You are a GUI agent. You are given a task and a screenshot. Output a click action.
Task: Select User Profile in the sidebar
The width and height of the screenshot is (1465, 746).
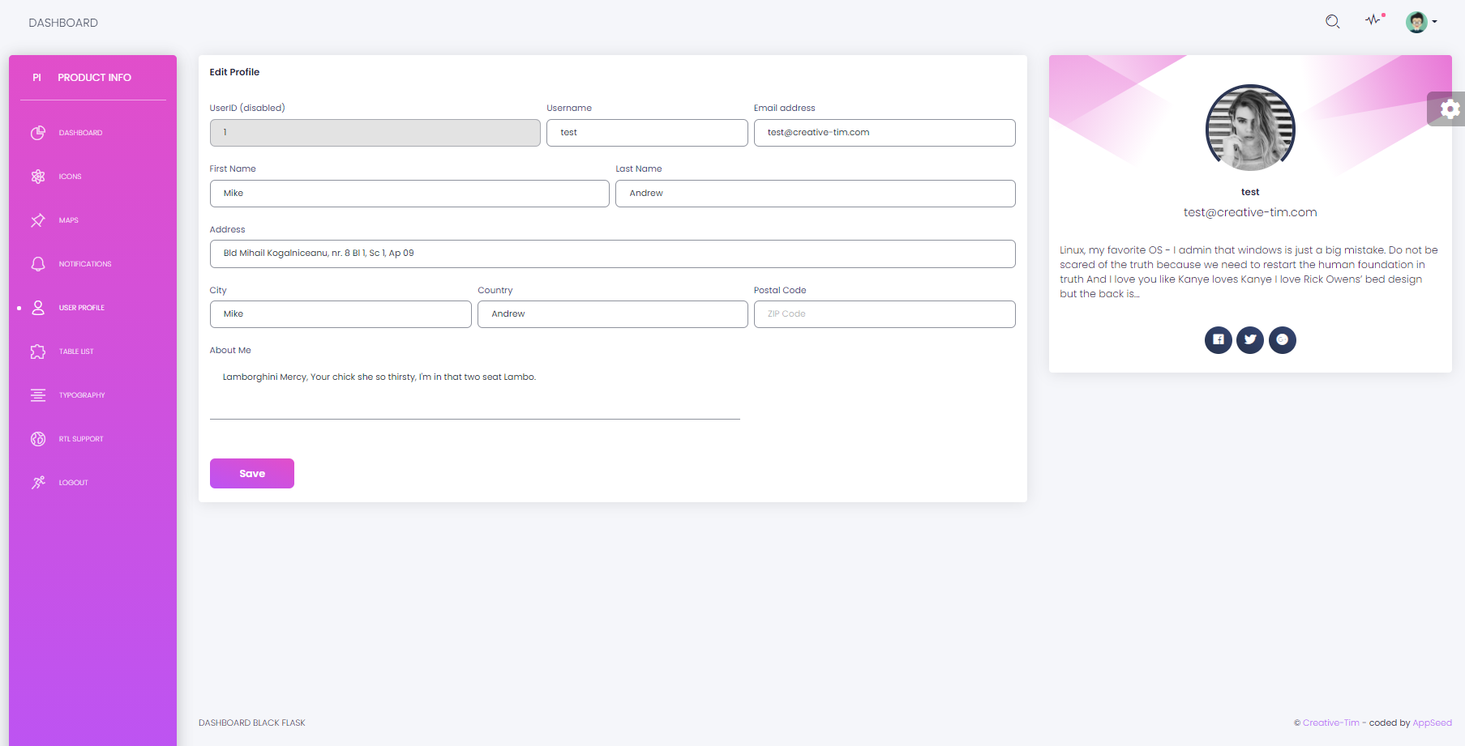pos(81,307)
